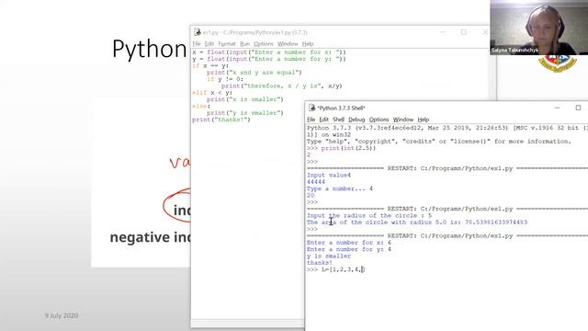Open Shell menu in Python Shell

(338, 120)
